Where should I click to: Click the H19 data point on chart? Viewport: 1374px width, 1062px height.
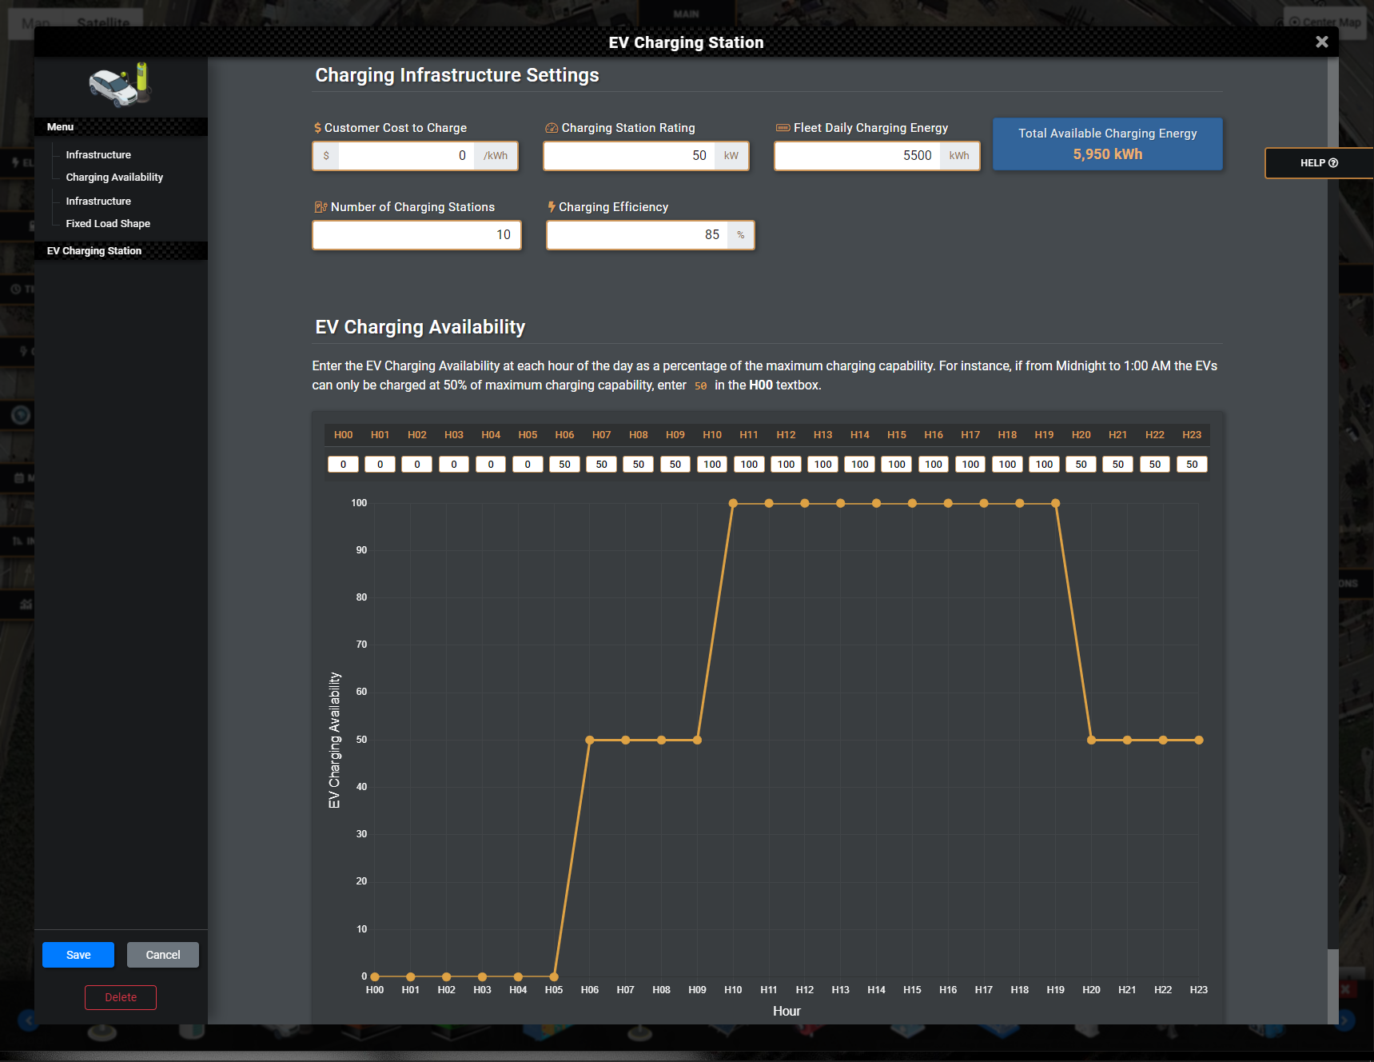click(x=1055, y=504)
